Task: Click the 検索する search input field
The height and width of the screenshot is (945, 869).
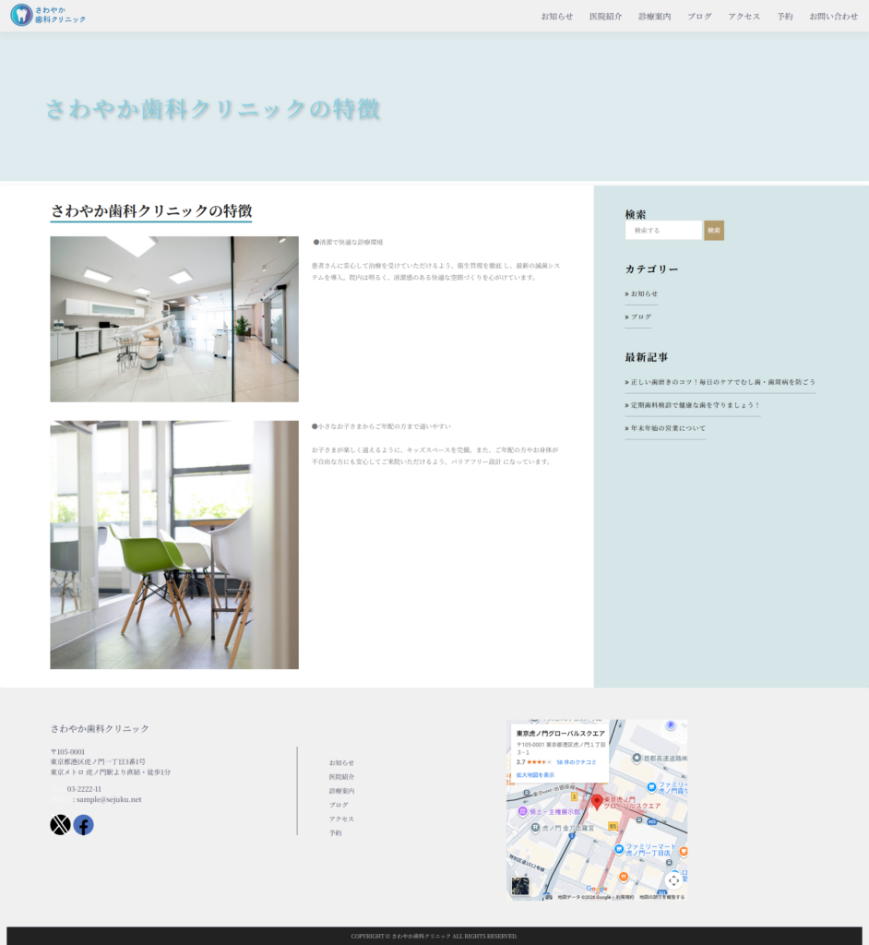Action: (663, 231)
